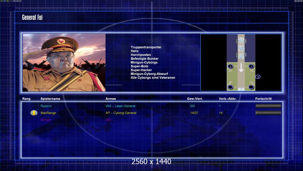Click the Rang column header
The height and width of the screenshot is (171, 303).
[26, 99]
